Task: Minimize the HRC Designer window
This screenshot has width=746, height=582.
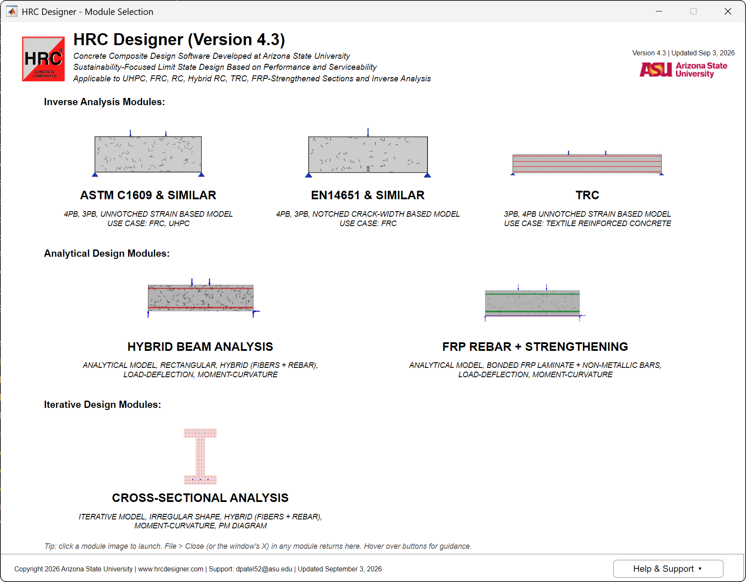Action: [659, 11]
